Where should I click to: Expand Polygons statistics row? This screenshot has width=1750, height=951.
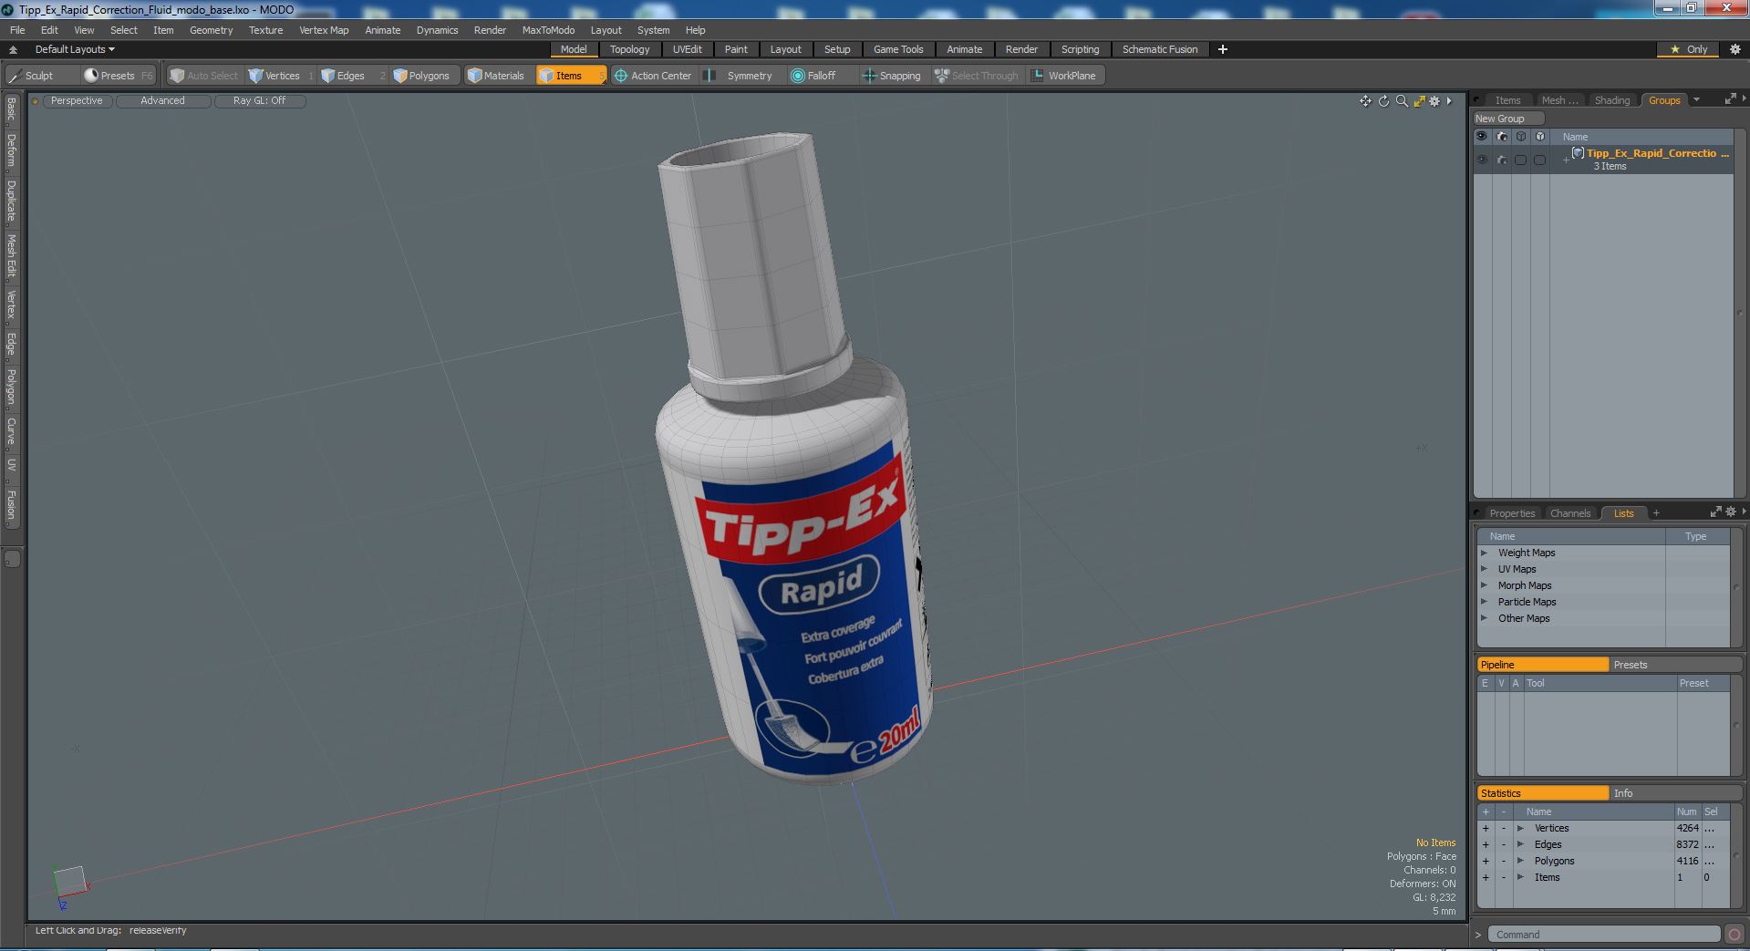tap(1520, 861)
